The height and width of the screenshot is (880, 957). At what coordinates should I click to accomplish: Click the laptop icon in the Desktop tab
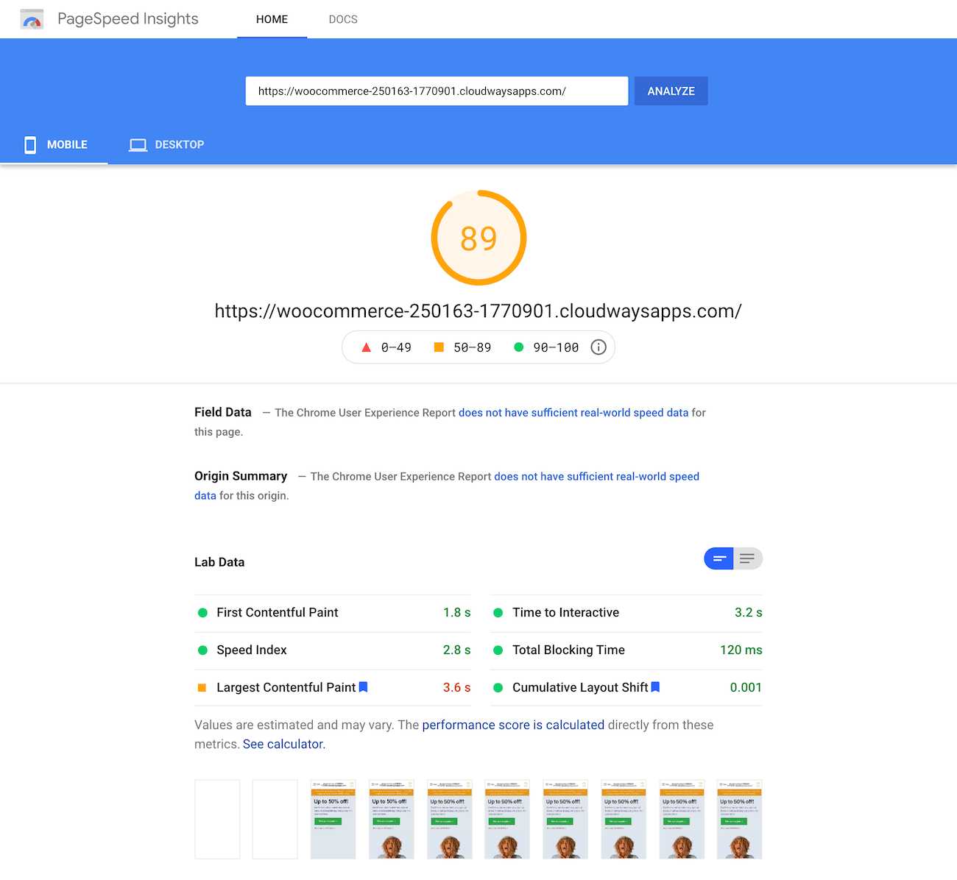[x=138, y=145]
